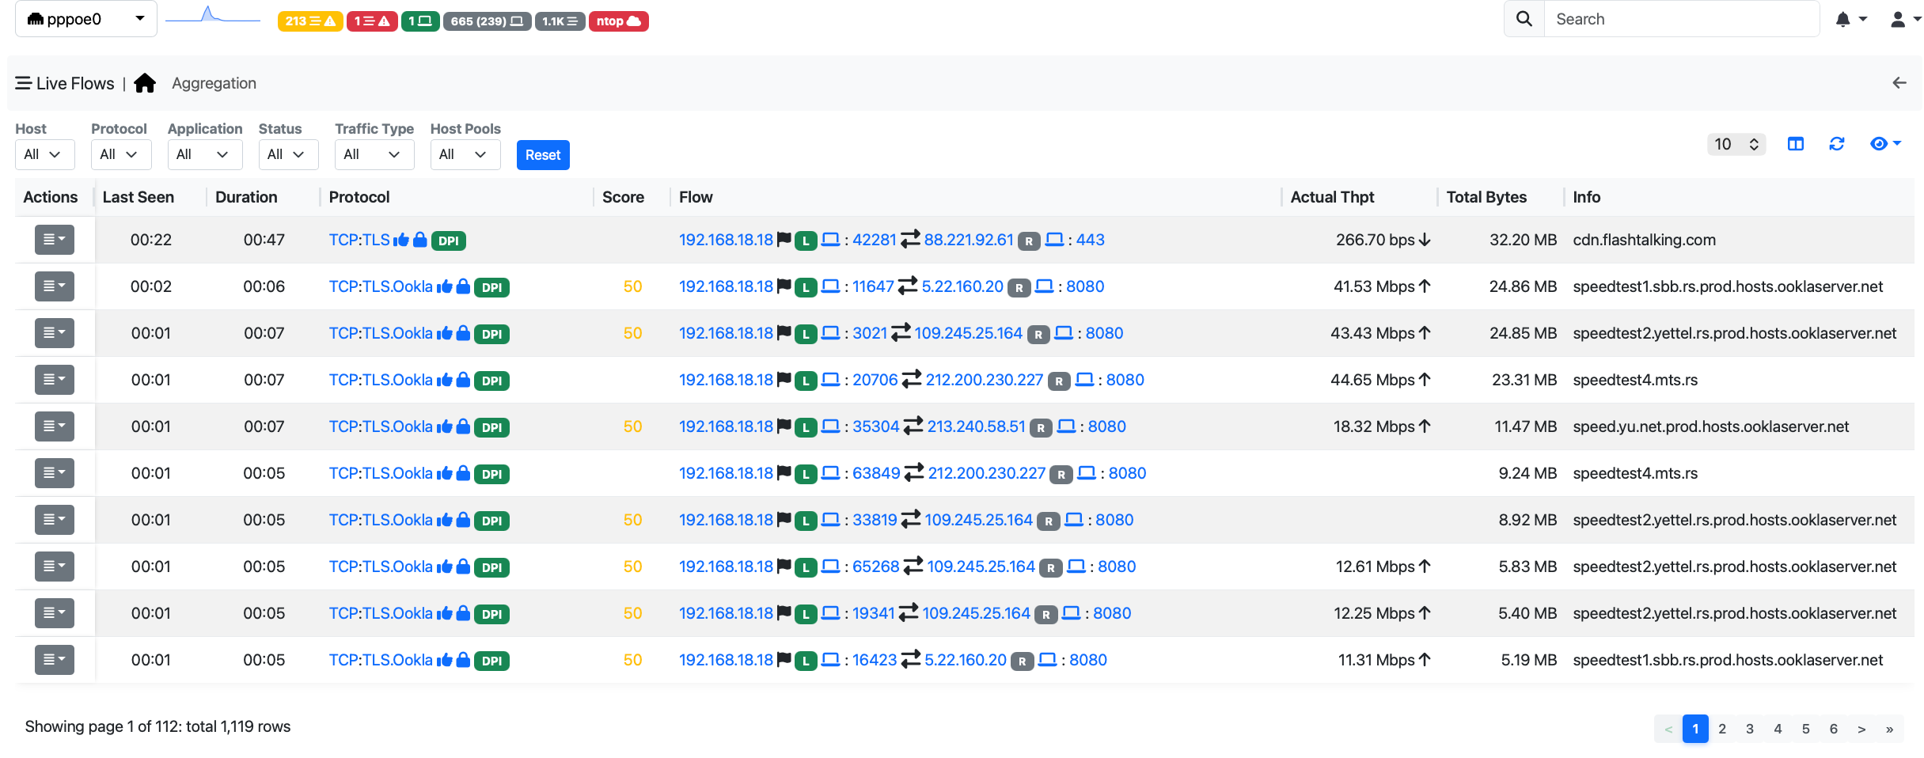Click the gray 1.1K flows badge
Screen dimensions: 1924x758
coord(560,21)
